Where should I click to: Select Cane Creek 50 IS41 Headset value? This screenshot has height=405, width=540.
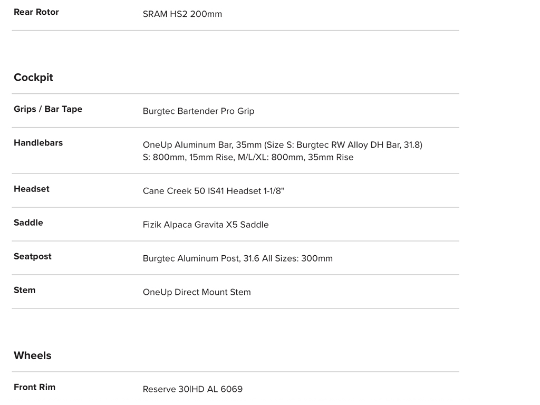pyautogui.click(x=213, y=191)
